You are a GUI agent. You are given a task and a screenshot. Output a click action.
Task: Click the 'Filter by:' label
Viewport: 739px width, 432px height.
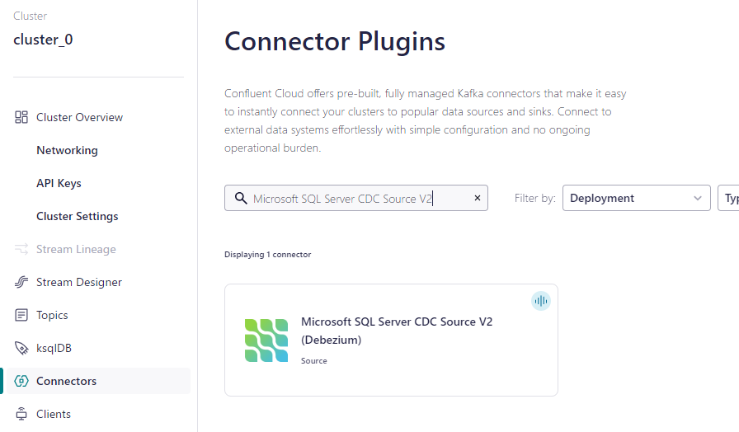click(535, 199)
